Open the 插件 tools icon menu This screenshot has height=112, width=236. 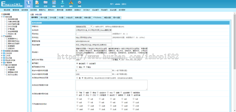[x=71, y=4]
